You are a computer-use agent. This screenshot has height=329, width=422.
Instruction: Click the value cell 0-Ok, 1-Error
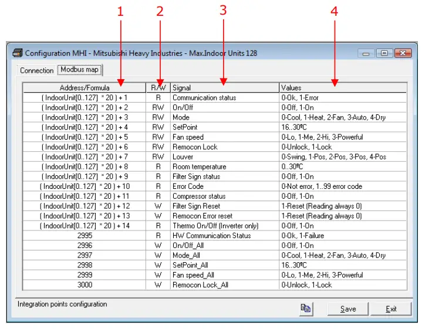(x=343, y=98)
